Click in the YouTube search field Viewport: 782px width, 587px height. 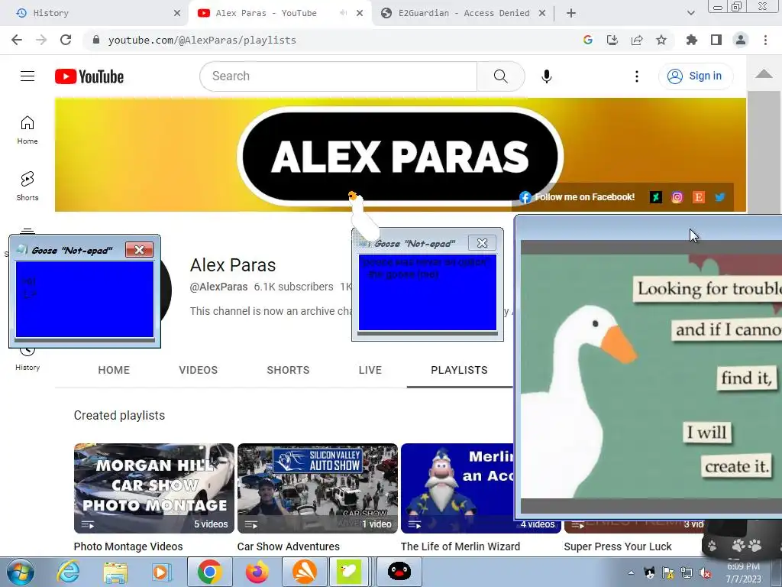pyautogui.click(x=339, y=76)
